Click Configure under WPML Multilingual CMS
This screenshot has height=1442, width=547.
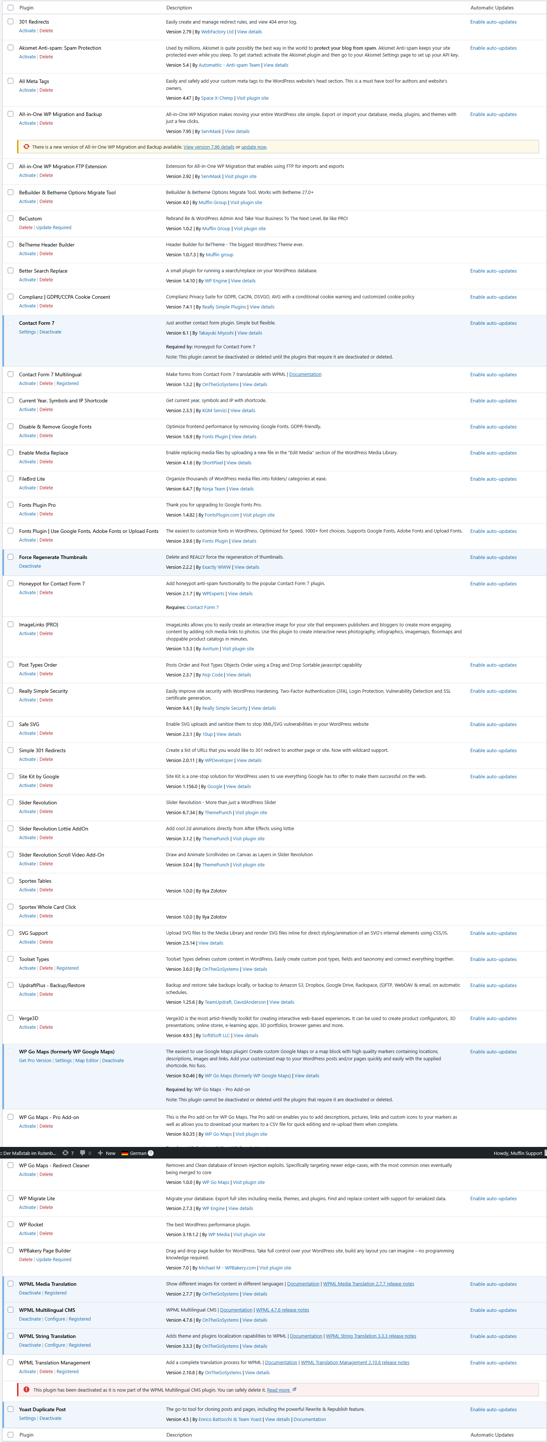(x=55, y=1319)
